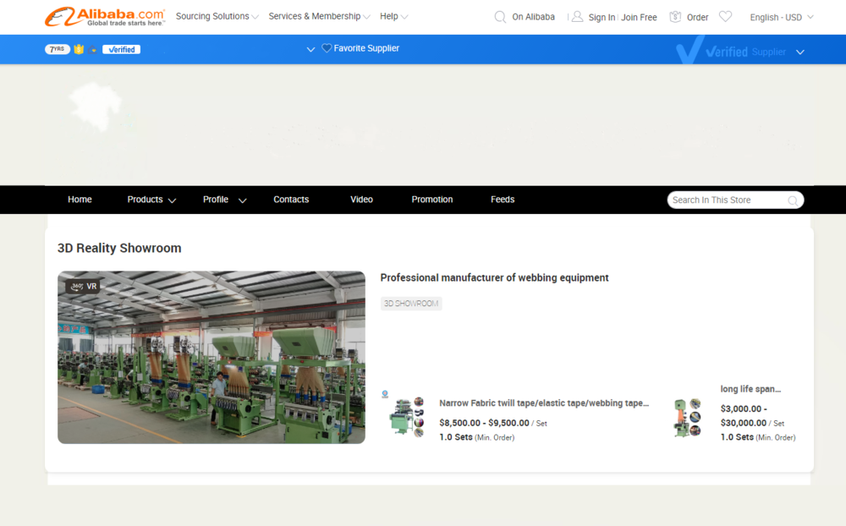Click the On Alibaba search magnifier icon
846x526 pixels.
click(x=500, y=17)
